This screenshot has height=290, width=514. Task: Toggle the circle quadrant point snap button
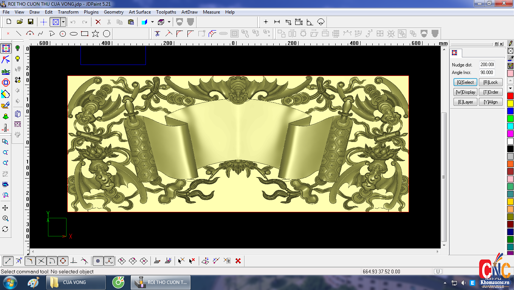[x=63, y=261]
